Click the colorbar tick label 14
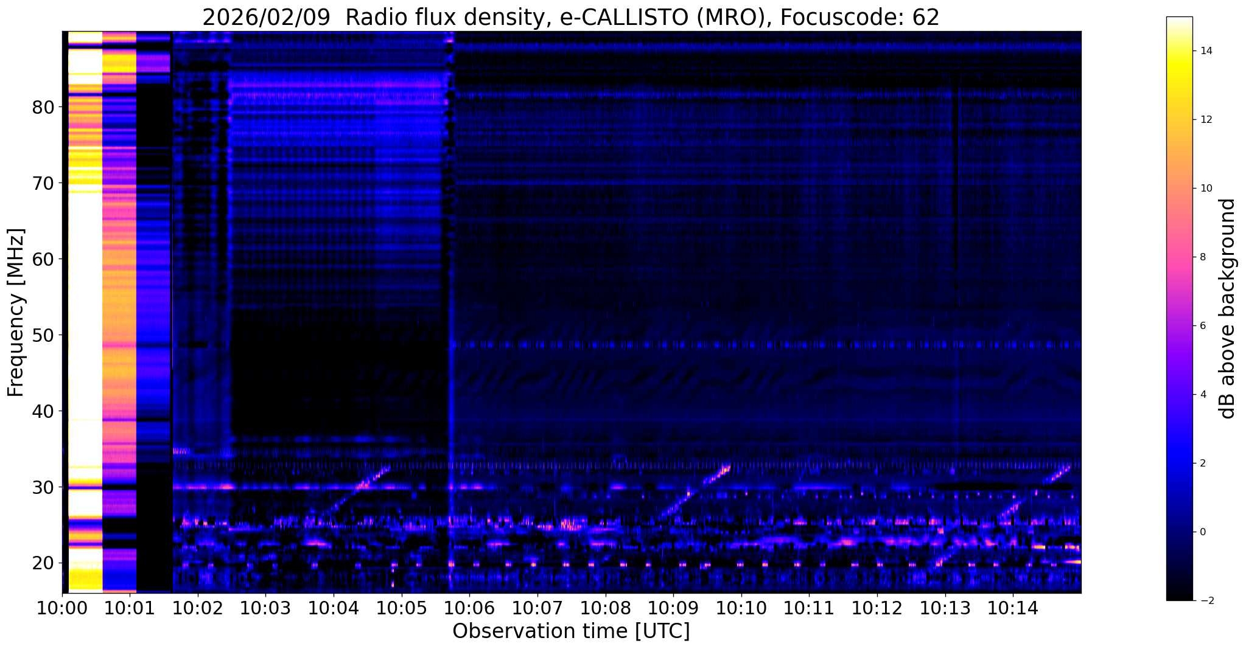The image size is (1246, 649). 1205,51
